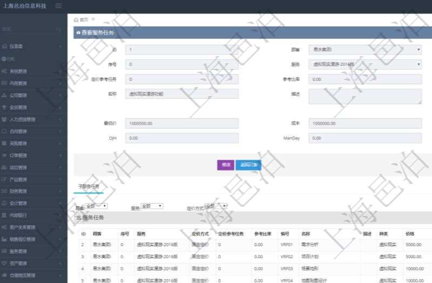Open the 定价方式 filter dropdown
The image size is (432, 283).
(217, 206)
